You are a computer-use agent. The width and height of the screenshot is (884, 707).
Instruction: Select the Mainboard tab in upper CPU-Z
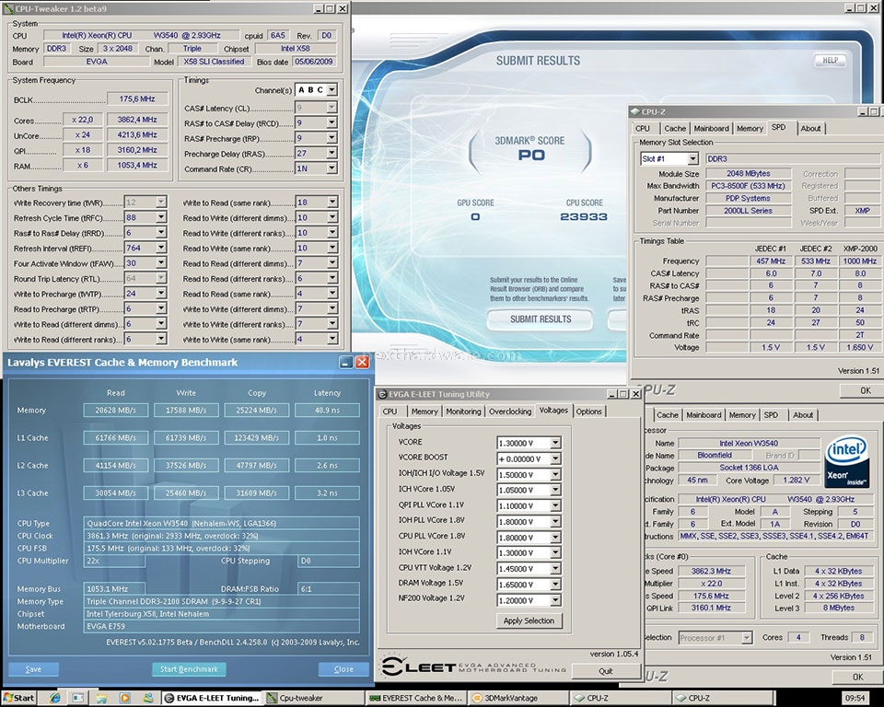(711, 129)
